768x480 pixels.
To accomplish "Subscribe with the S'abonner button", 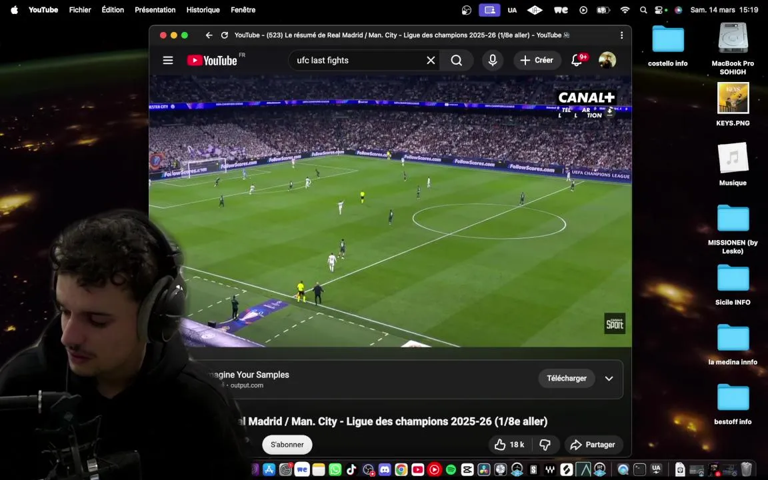I will pyautogui.click(x=287, y=444).
